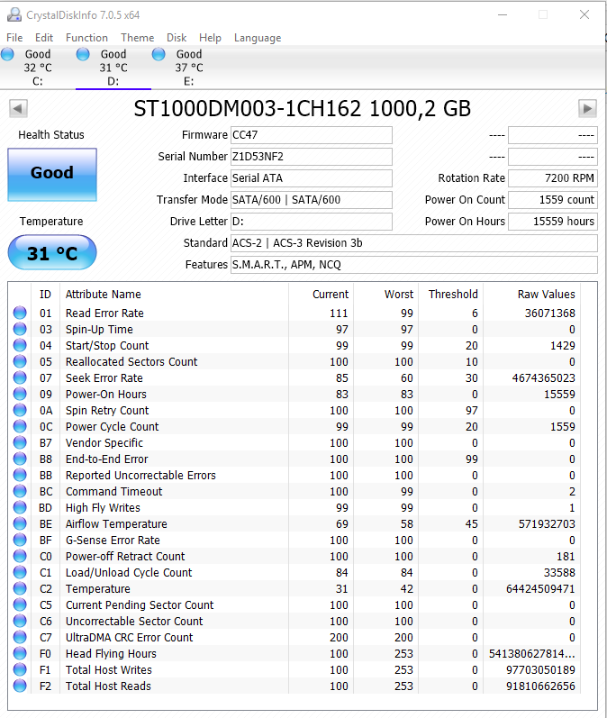Click status icon of Power-On Hours attribute row

click(x=20, y=394)
